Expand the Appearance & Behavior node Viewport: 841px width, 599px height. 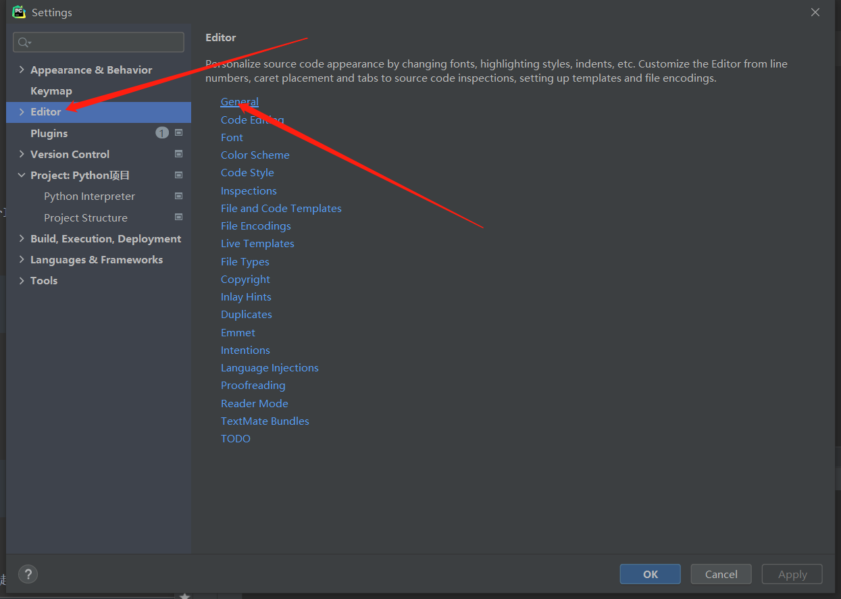tap(22, 70)
